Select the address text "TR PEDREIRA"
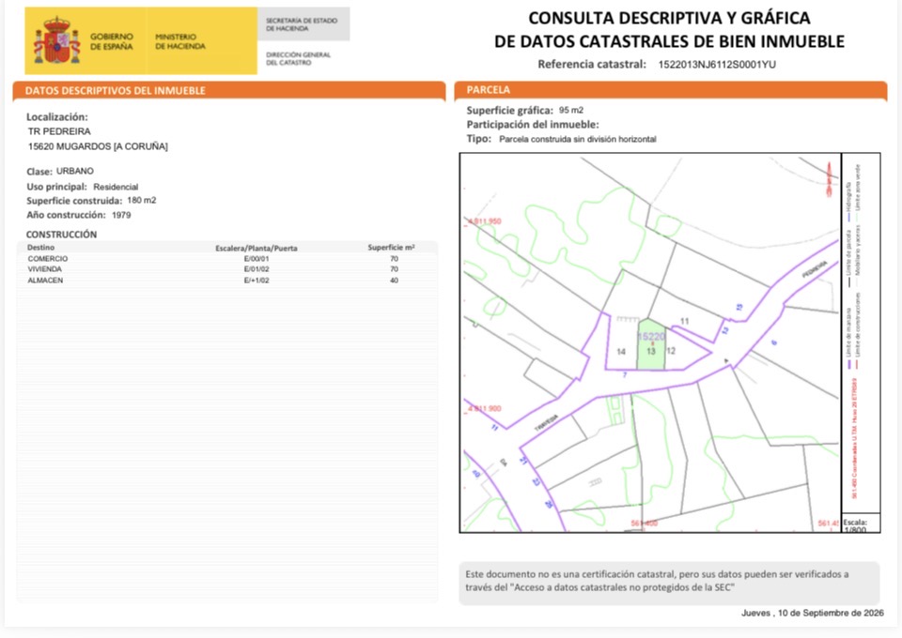The width and height of the screenshot is (902, 638). (59, 131)
